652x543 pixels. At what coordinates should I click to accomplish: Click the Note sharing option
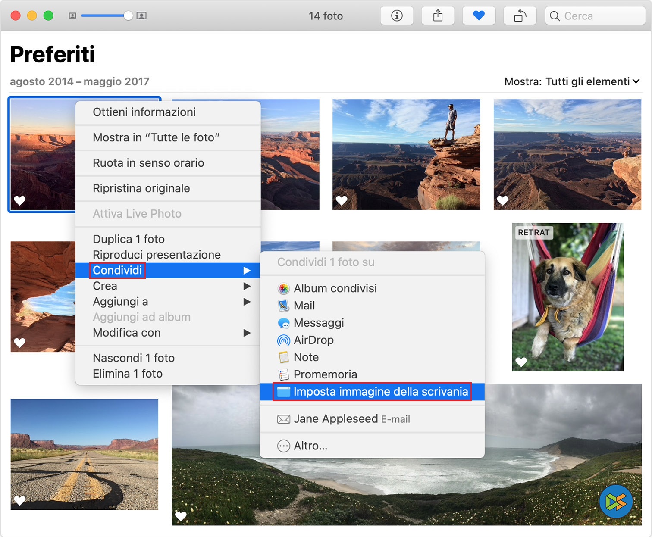[x=306, y=357]
